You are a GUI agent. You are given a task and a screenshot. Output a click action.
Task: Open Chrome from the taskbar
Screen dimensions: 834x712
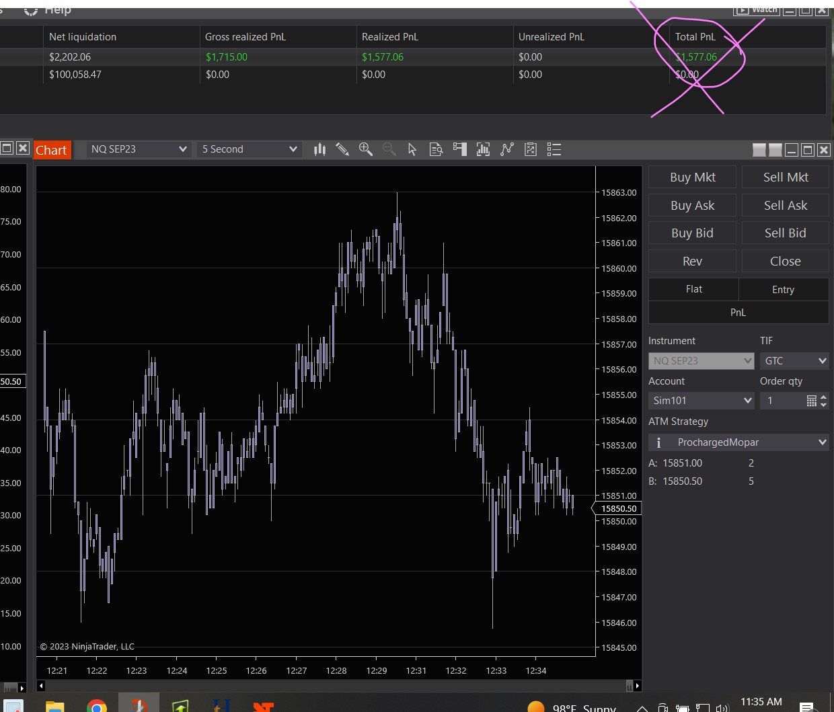point(97,707)
